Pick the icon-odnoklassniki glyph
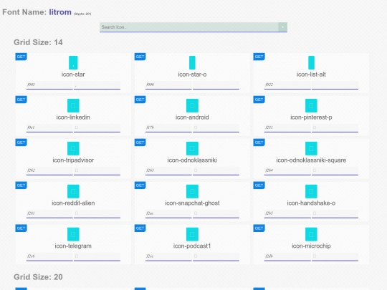Screen dimensions: 387x290 192,148
